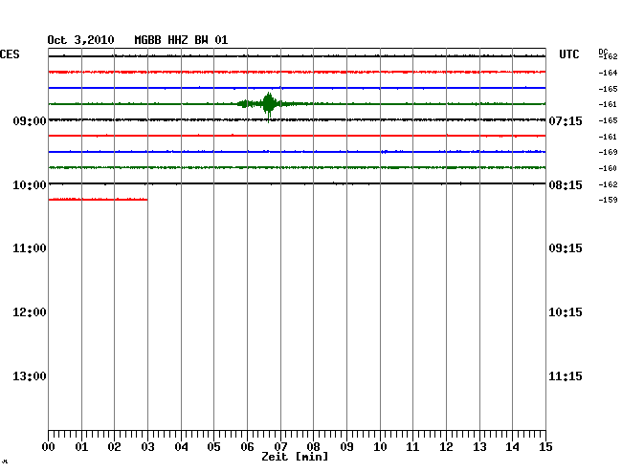Click minute tick label 04
Viewport: 622px width, 472px height.
point(181,447)
